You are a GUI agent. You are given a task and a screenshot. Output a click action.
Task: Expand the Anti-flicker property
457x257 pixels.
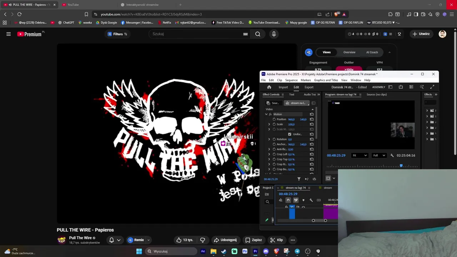[x=269, y=149]
